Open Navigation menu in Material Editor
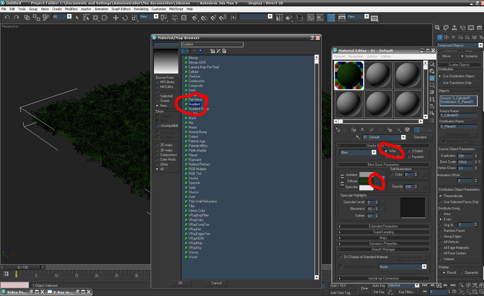The width and height of the screenshot is (484, 296). (356, 56)
